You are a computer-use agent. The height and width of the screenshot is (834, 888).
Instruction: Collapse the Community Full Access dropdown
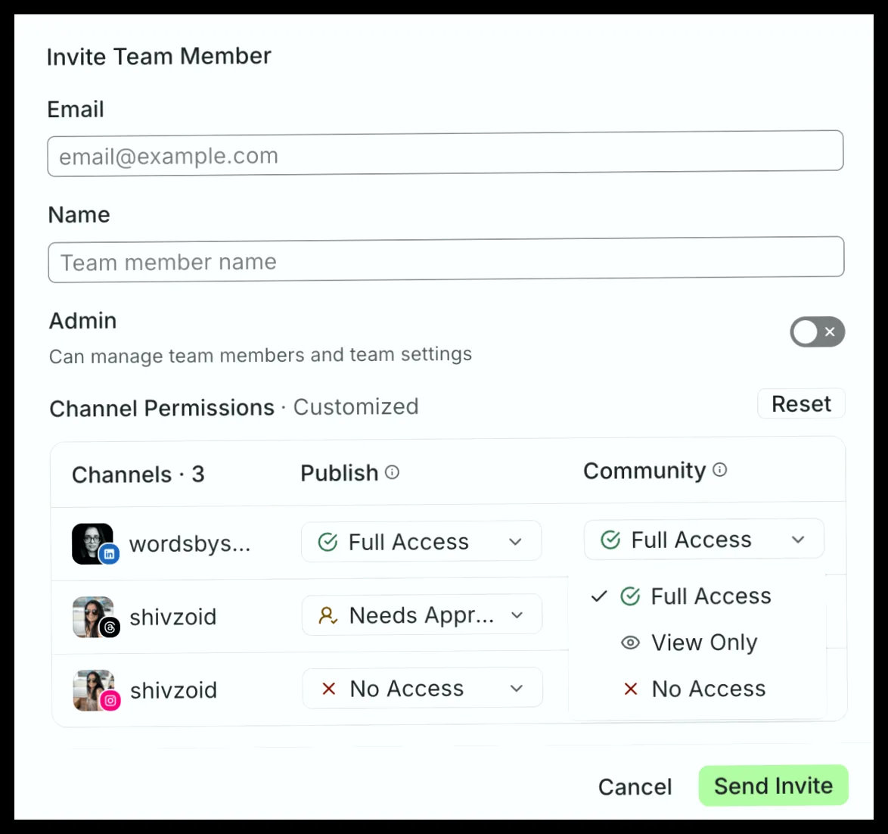704,539
